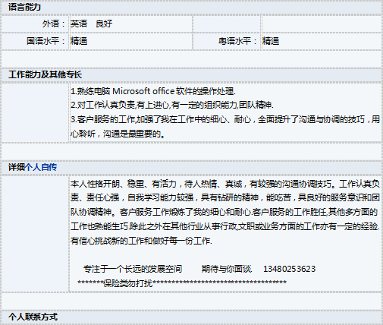Viewport: 383px width, 325px height.
Task: Click the 个人自传 link in the section header
Action: [41, 167]
